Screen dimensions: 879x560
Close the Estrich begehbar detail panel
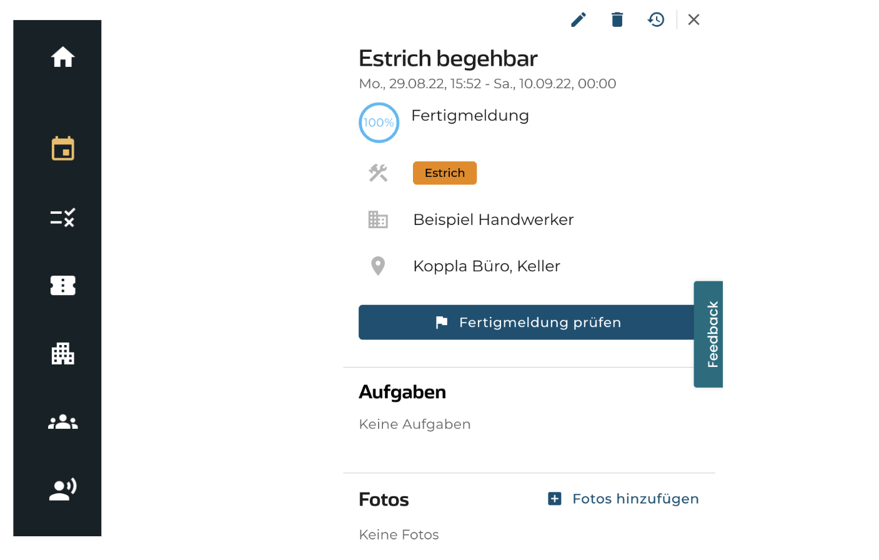pos(693,20)
